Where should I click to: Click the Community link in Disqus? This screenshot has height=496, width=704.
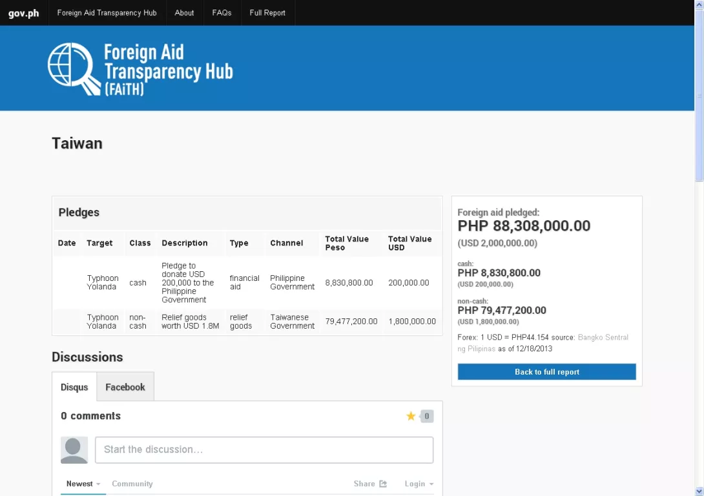click(132, 484)
